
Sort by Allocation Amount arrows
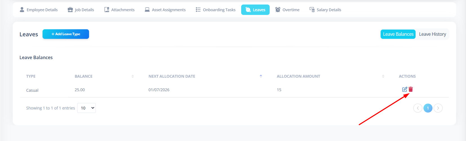[x=383, y=76]
